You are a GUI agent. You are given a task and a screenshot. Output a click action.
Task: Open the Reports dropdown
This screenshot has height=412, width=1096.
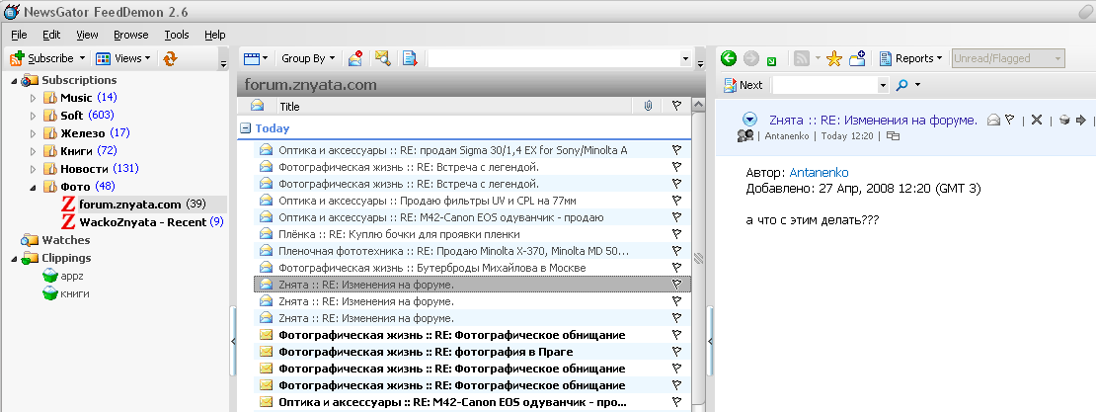tap(911, 58)
